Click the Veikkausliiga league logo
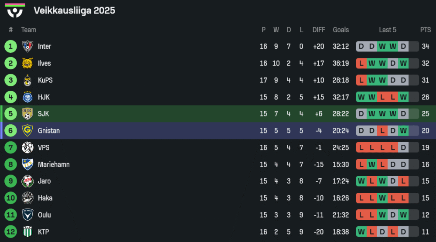Screen dimensions: 436x242 coord(15,11)
